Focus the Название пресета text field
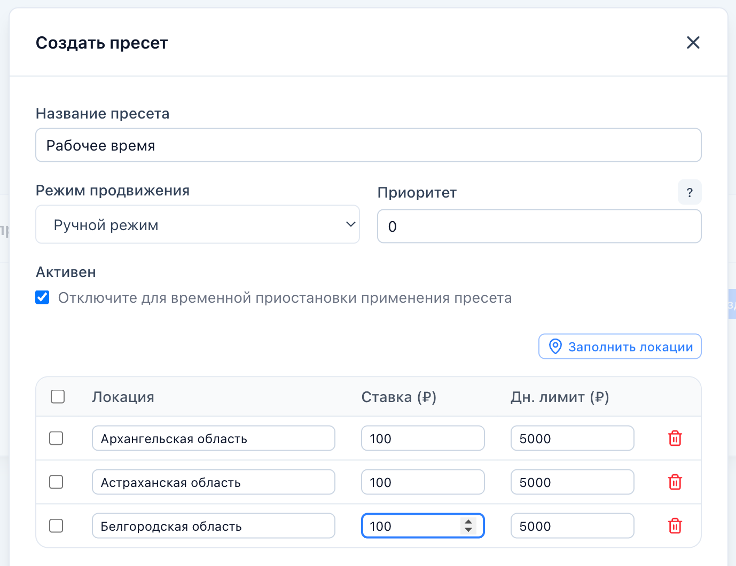 pyautogui.click(x=368, y=145)
